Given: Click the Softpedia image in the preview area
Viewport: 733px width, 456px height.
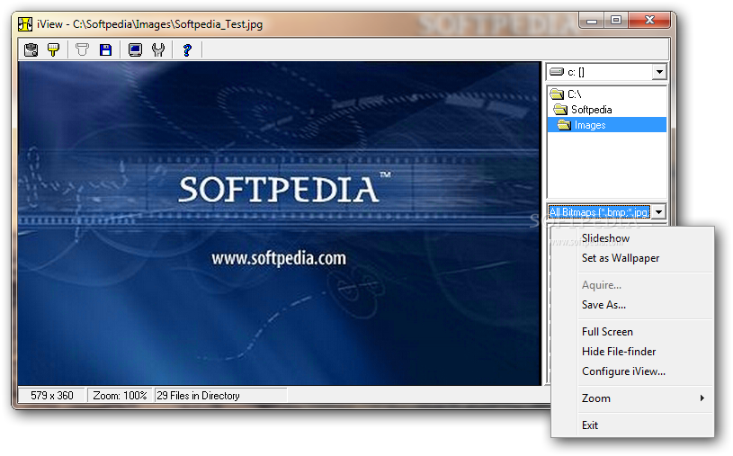Looking at the screenshot, I should pos(280,224).
